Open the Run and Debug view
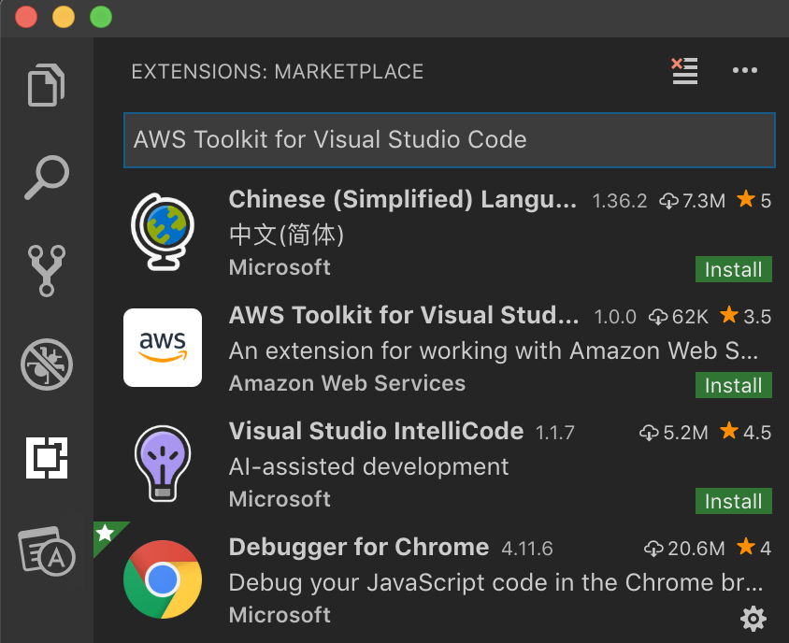This screenshot has height=643, width=789. tap(46, 364)
